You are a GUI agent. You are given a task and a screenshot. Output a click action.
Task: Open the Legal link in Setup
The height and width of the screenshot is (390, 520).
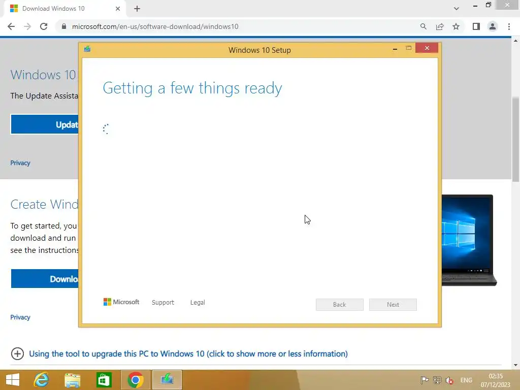tap(198, 303)
